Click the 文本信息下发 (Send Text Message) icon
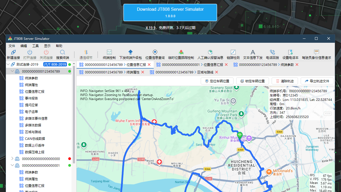The image size is (341, 192). click(253, 54)
